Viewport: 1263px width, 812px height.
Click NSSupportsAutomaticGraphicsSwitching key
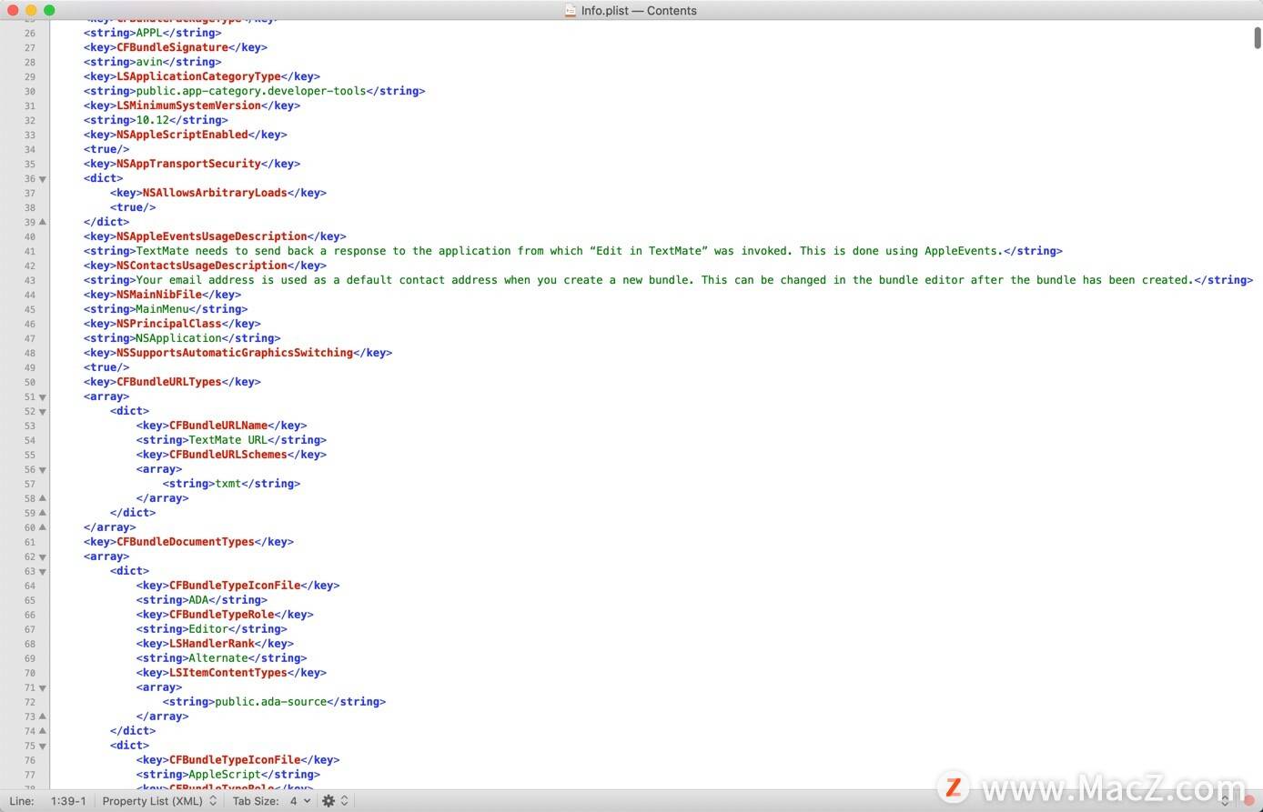[x=235, y=353]
